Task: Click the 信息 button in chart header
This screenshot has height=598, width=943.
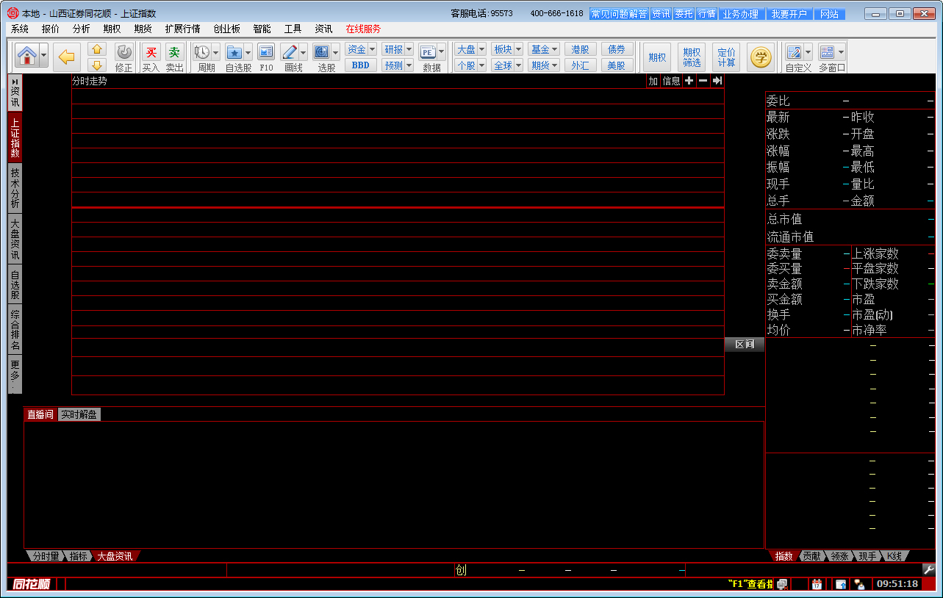Action: coord(672,81)
